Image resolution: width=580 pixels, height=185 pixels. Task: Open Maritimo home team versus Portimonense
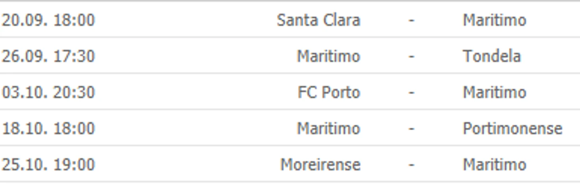(x=328, y=128)
